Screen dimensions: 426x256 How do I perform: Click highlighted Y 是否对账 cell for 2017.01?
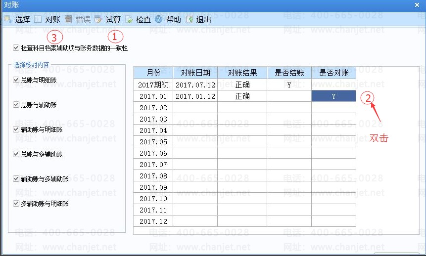[x=334, y=96]
